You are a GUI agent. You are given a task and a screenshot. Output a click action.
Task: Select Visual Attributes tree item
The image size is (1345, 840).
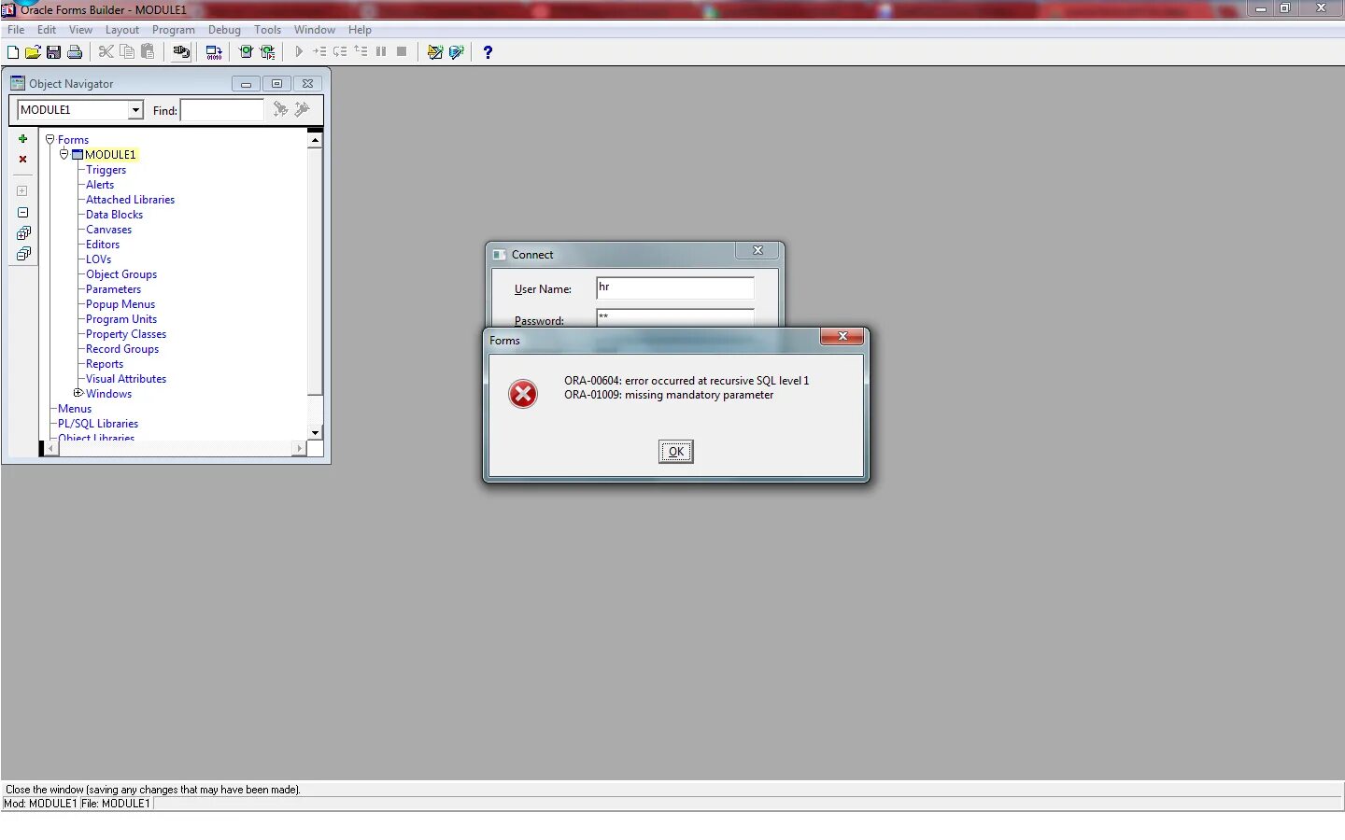pyautogui.click(x=126, y=379)
